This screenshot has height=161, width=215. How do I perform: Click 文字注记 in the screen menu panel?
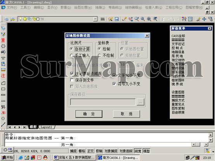[178, 44]
